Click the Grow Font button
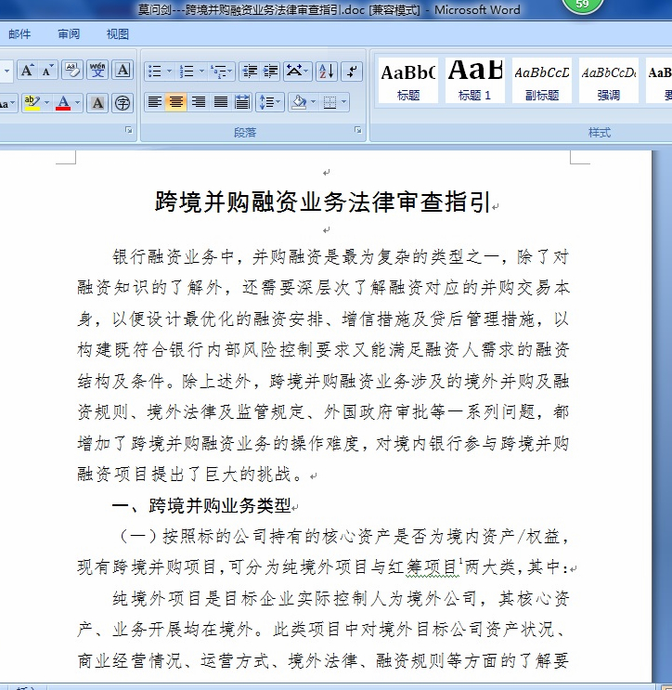The width and height of the screenshot is (672, 690). pyautogui.click(x=27, y=71)
